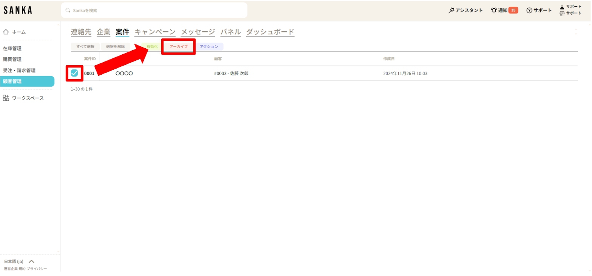Select 顧客管理 in the sidebar

click(27, 81)
